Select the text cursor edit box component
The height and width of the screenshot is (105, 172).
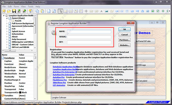point(127,11)
